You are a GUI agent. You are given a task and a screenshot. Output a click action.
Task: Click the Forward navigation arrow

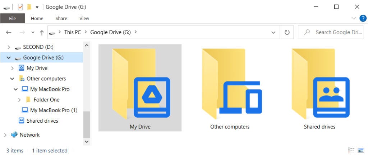22,32
